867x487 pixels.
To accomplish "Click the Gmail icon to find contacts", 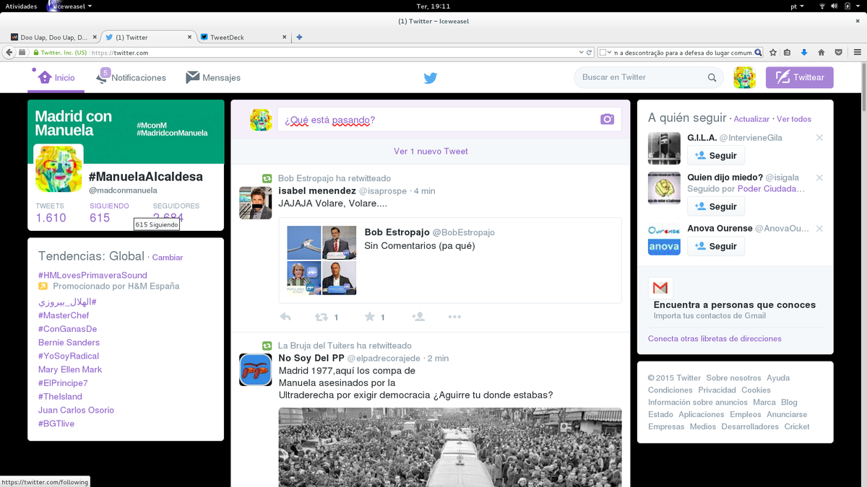I will pos(660,289).
